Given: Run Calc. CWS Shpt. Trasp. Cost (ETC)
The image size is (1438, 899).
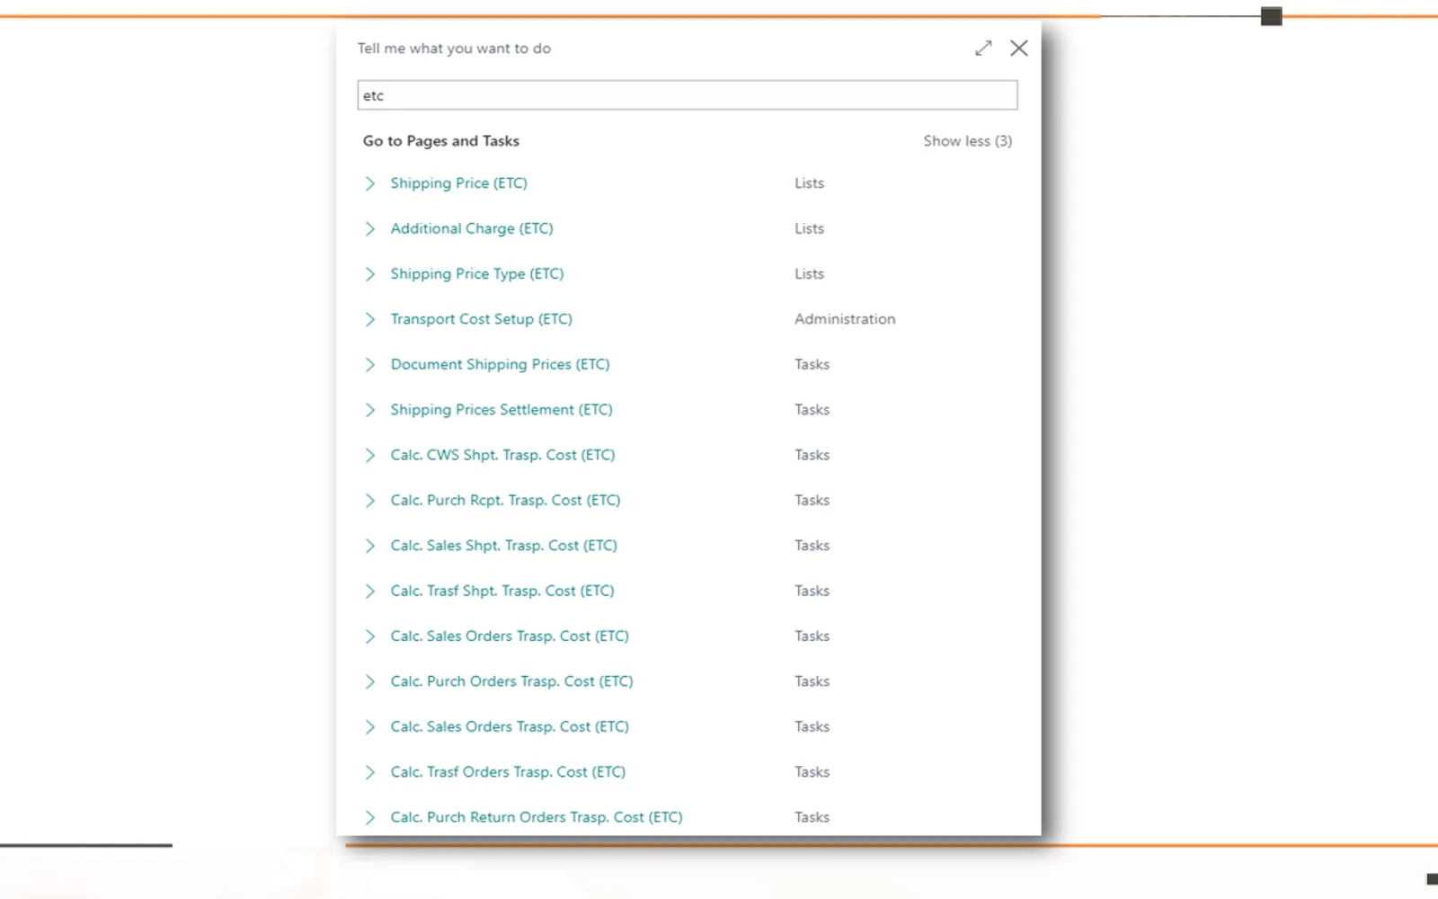Looking at the screenshot, I should (x=502, y=455).
